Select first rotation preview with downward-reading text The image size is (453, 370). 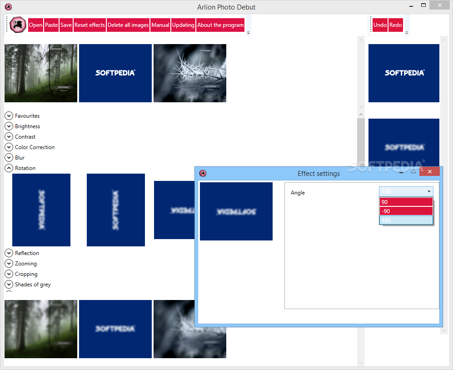(x=41, y=210)
